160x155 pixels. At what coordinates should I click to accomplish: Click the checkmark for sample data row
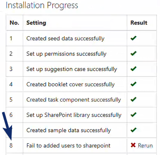point(134,130)
